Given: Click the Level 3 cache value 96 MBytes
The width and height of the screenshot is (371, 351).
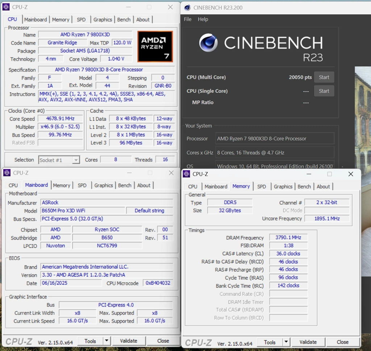Looking at the screenshot, I should [131, 143].
